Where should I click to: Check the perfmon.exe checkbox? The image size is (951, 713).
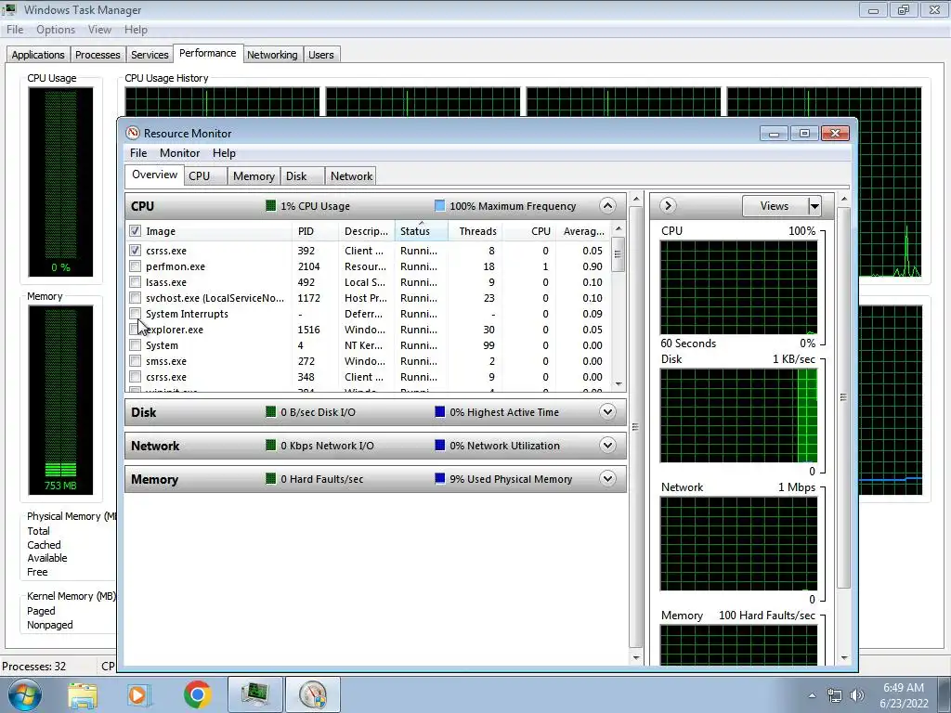click(x=135, y=266)
